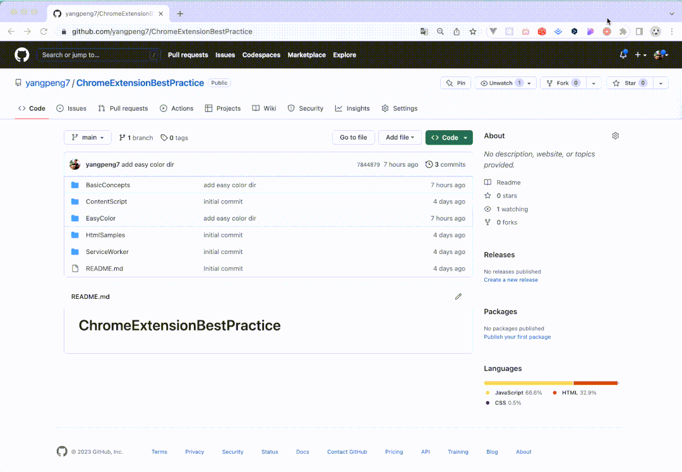Screen dimensions: 682x472
Task: Open the Pull requests repository tab
Action: coord(123,108)
